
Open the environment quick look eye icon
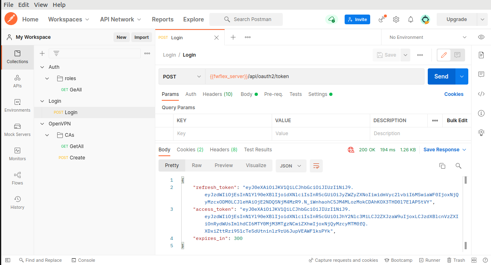pos(481,37)
